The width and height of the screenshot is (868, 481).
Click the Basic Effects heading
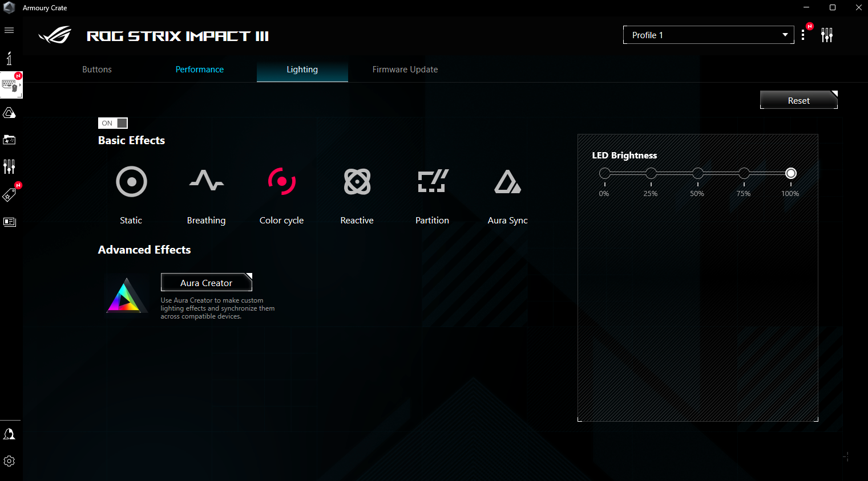tap(131, 141)
